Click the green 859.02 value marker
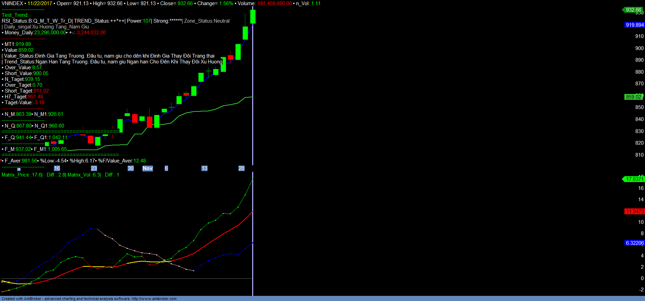 pyautogui.click(x=633, y=97)
